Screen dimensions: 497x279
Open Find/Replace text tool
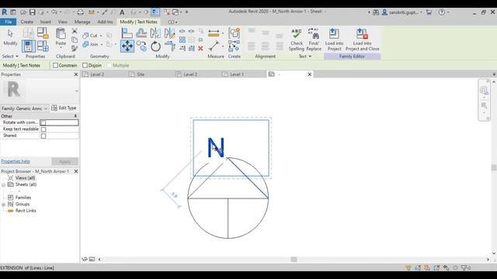pos(314,40)
